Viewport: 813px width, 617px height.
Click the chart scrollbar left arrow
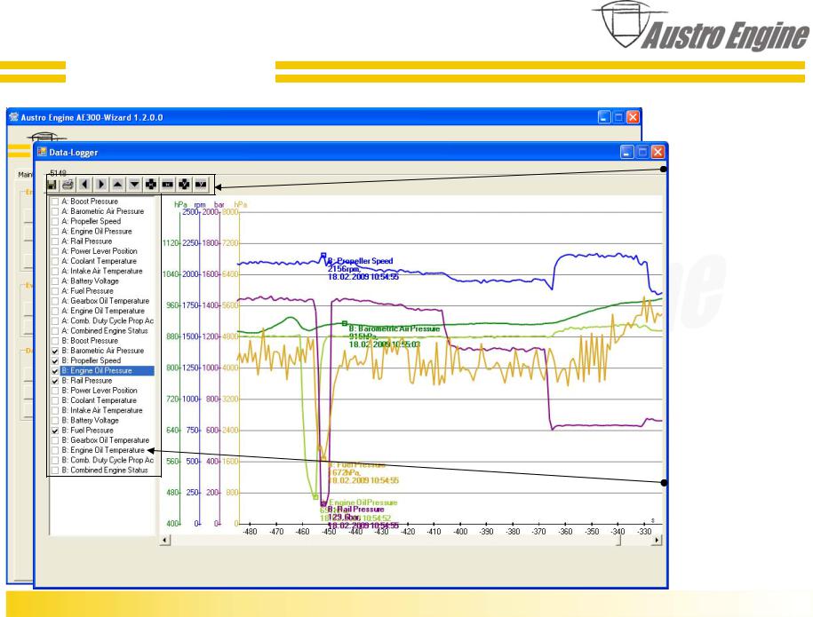click(x=164, y=541)
